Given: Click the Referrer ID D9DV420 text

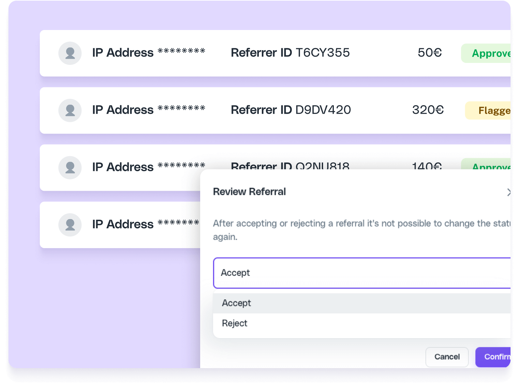Looking at the screenshot, I should [x=291, y=110].
